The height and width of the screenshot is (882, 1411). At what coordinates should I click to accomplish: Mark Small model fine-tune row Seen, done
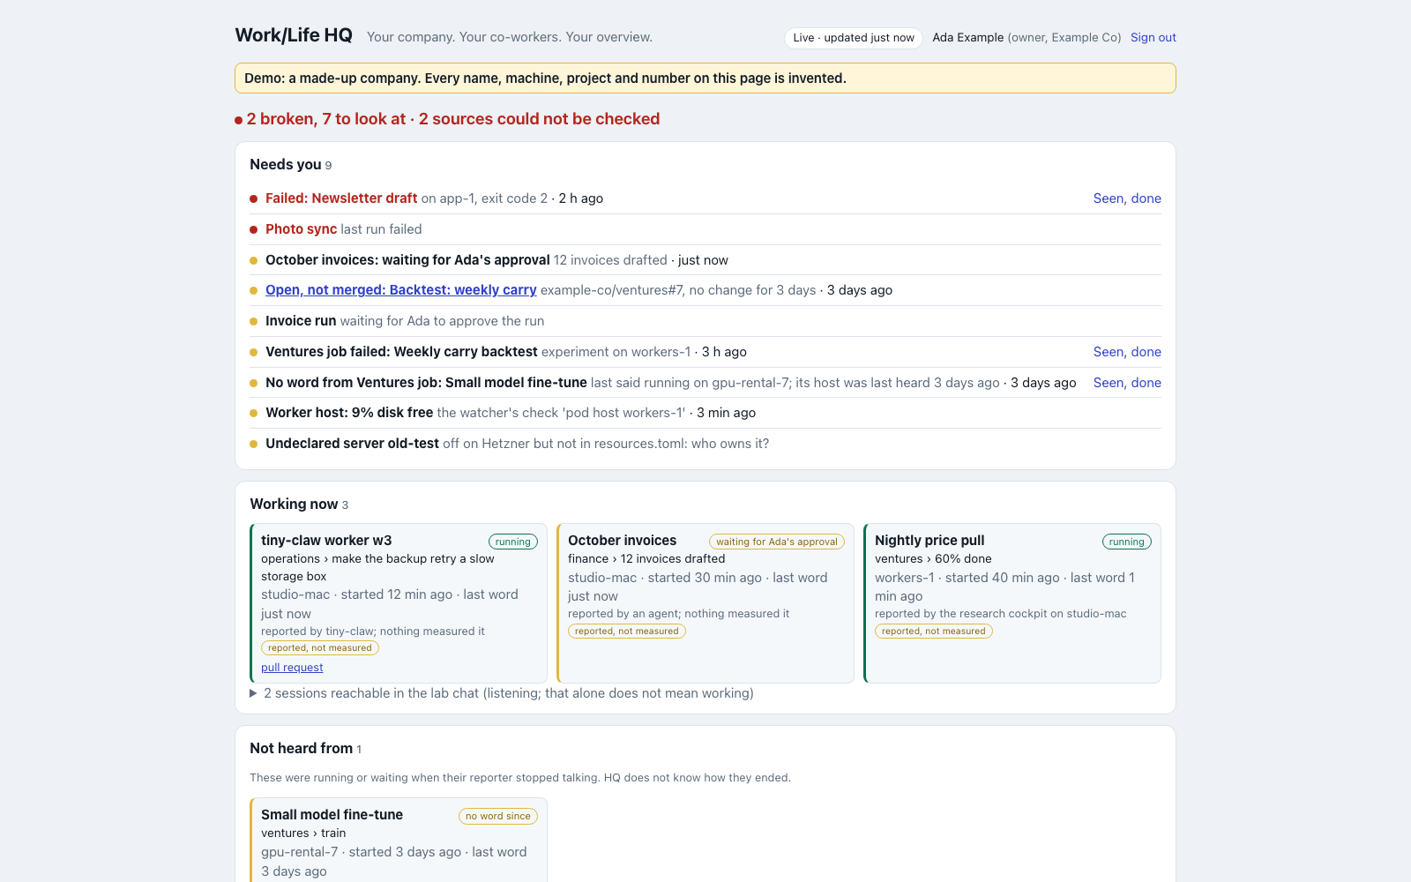pyautogui.click(x=1127, y=383)
